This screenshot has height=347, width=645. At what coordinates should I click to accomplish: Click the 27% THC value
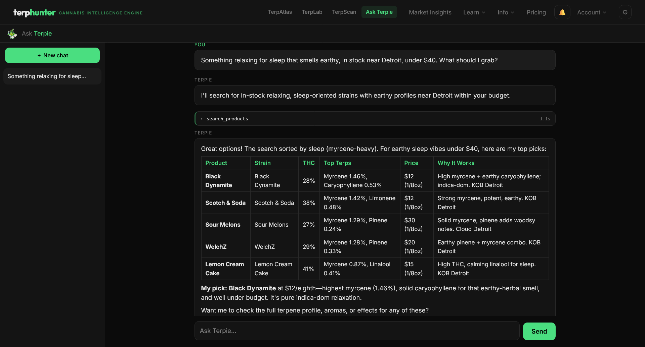[309, 225]
